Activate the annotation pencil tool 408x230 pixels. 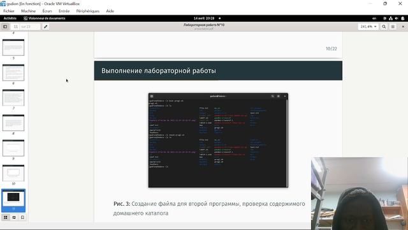click(x=45, y=27)
